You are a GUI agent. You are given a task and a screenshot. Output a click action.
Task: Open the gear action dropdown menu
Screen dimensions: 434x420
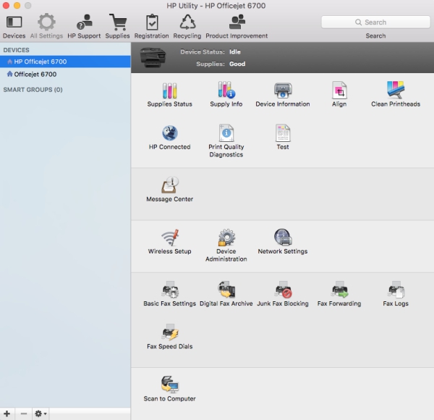[x=41, y=413]
